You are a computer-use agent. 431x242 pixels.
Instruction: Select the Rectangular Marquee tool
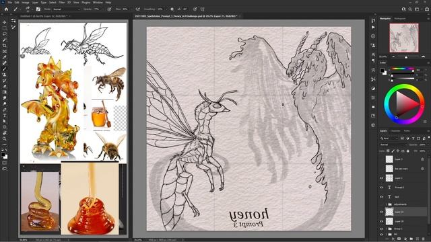pos(5,28)
